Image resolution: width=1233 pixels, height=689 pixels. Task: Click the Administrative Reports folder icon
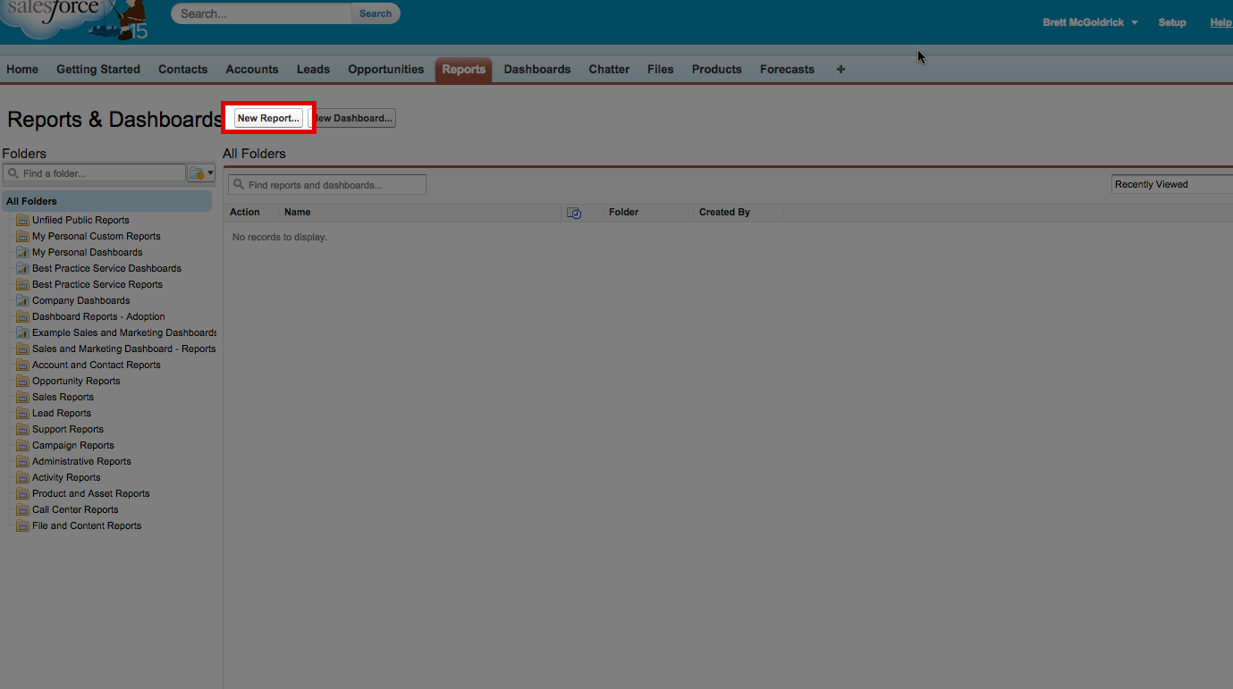click(x=23, y=461)
